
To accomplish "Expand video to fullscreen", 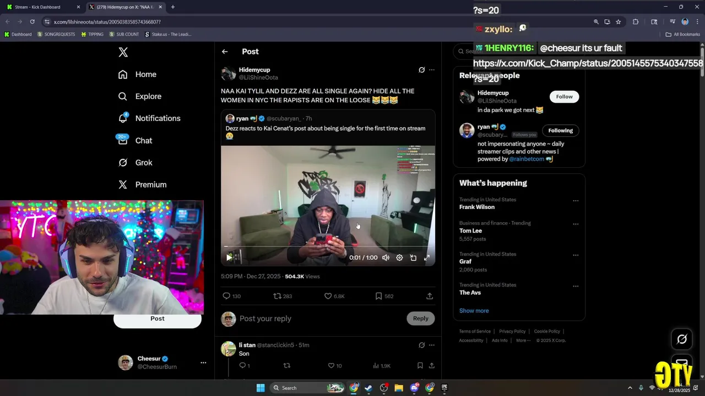I will tap(427, 257).
